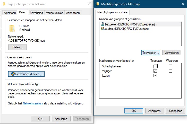The height and width of the screenshot is (124, 187).
Task: Switch to the Beveiliging tab
Action: (x=36, y=13)
